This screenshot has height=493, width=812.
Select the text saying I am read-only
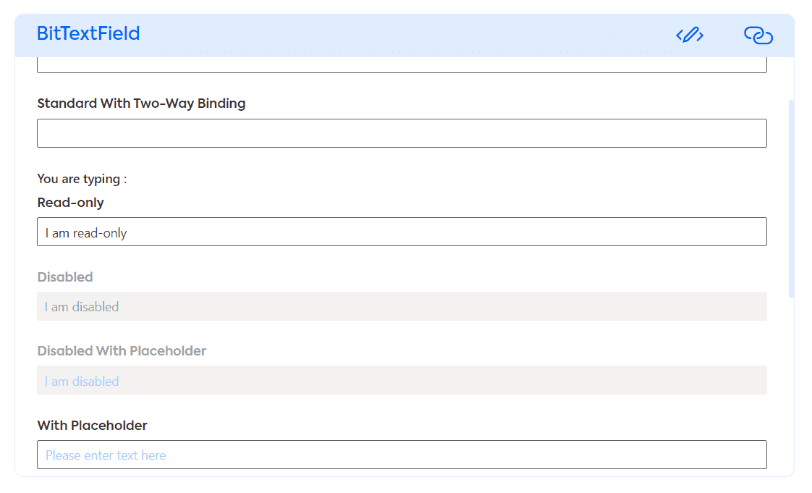(x=85, y=232)
